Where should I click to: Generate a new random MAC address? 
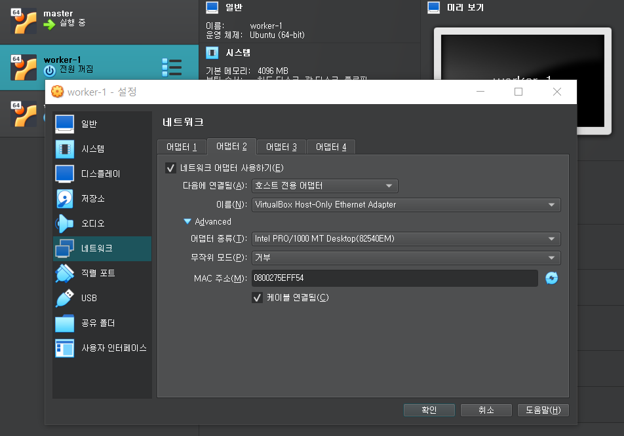pyautogui.click(x=552, y=278)
